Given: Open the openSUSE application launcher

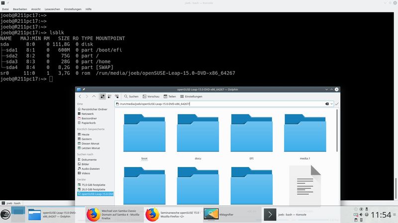Looking at the screenshot, I should (5, 215).
